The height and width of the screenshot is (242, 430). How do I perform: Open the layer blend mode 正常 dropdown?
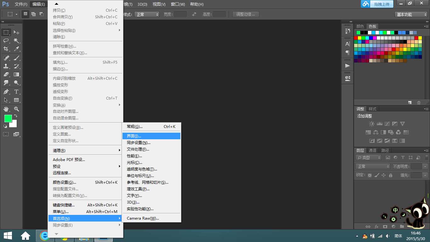pos(373,166)
